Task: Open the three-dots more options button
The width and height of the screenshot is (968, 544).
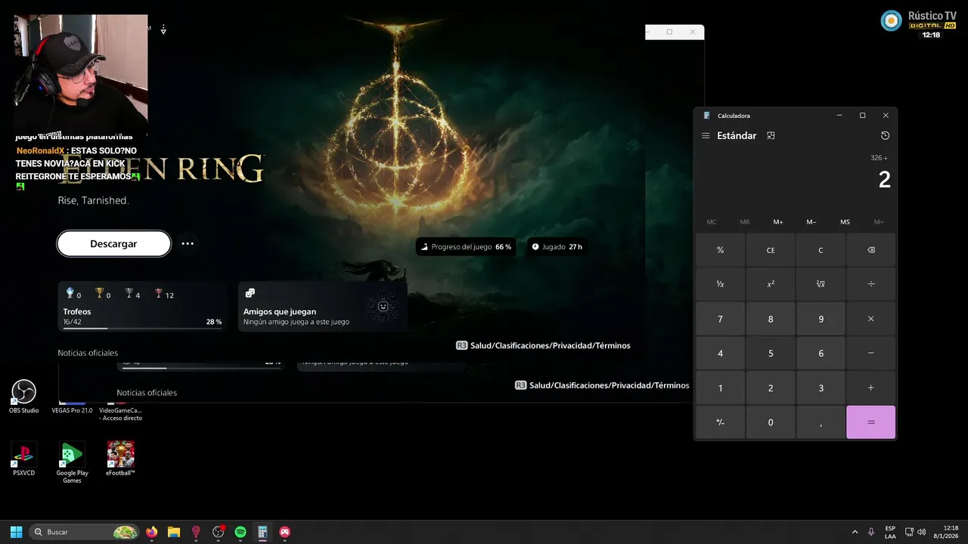Action: click(188, 244)
